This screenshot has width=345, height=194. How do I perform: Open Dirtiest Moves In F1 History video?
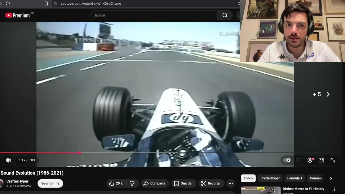tap(303, 189)
